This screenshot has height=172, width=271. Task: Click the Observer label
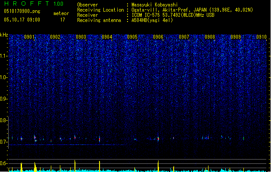(87, 5)
